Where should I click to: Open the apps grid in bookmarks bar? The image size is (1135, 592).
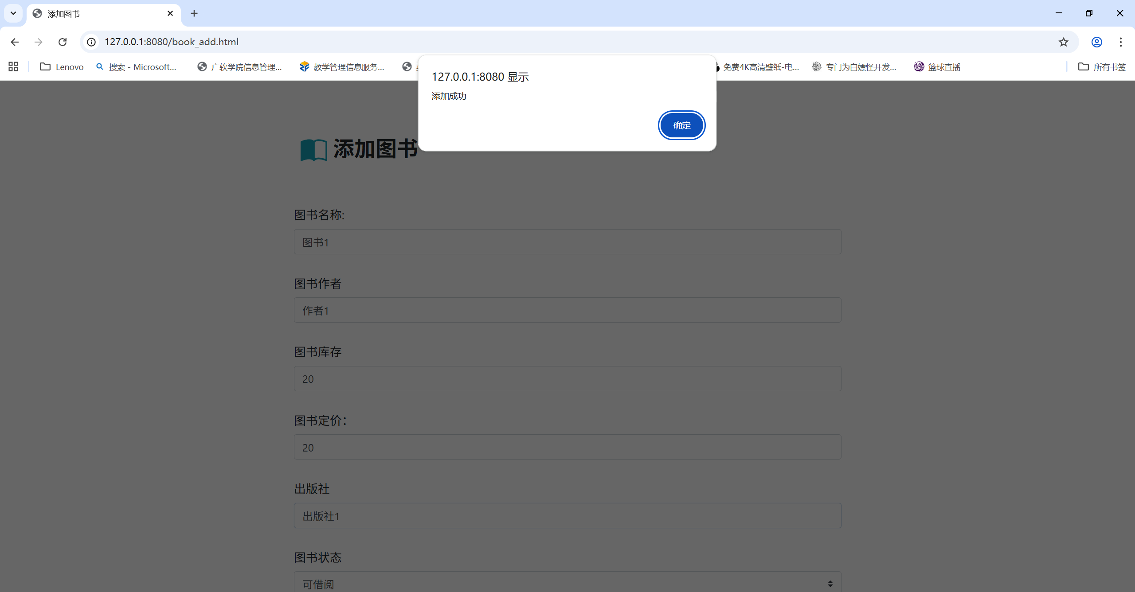(13, 66)
